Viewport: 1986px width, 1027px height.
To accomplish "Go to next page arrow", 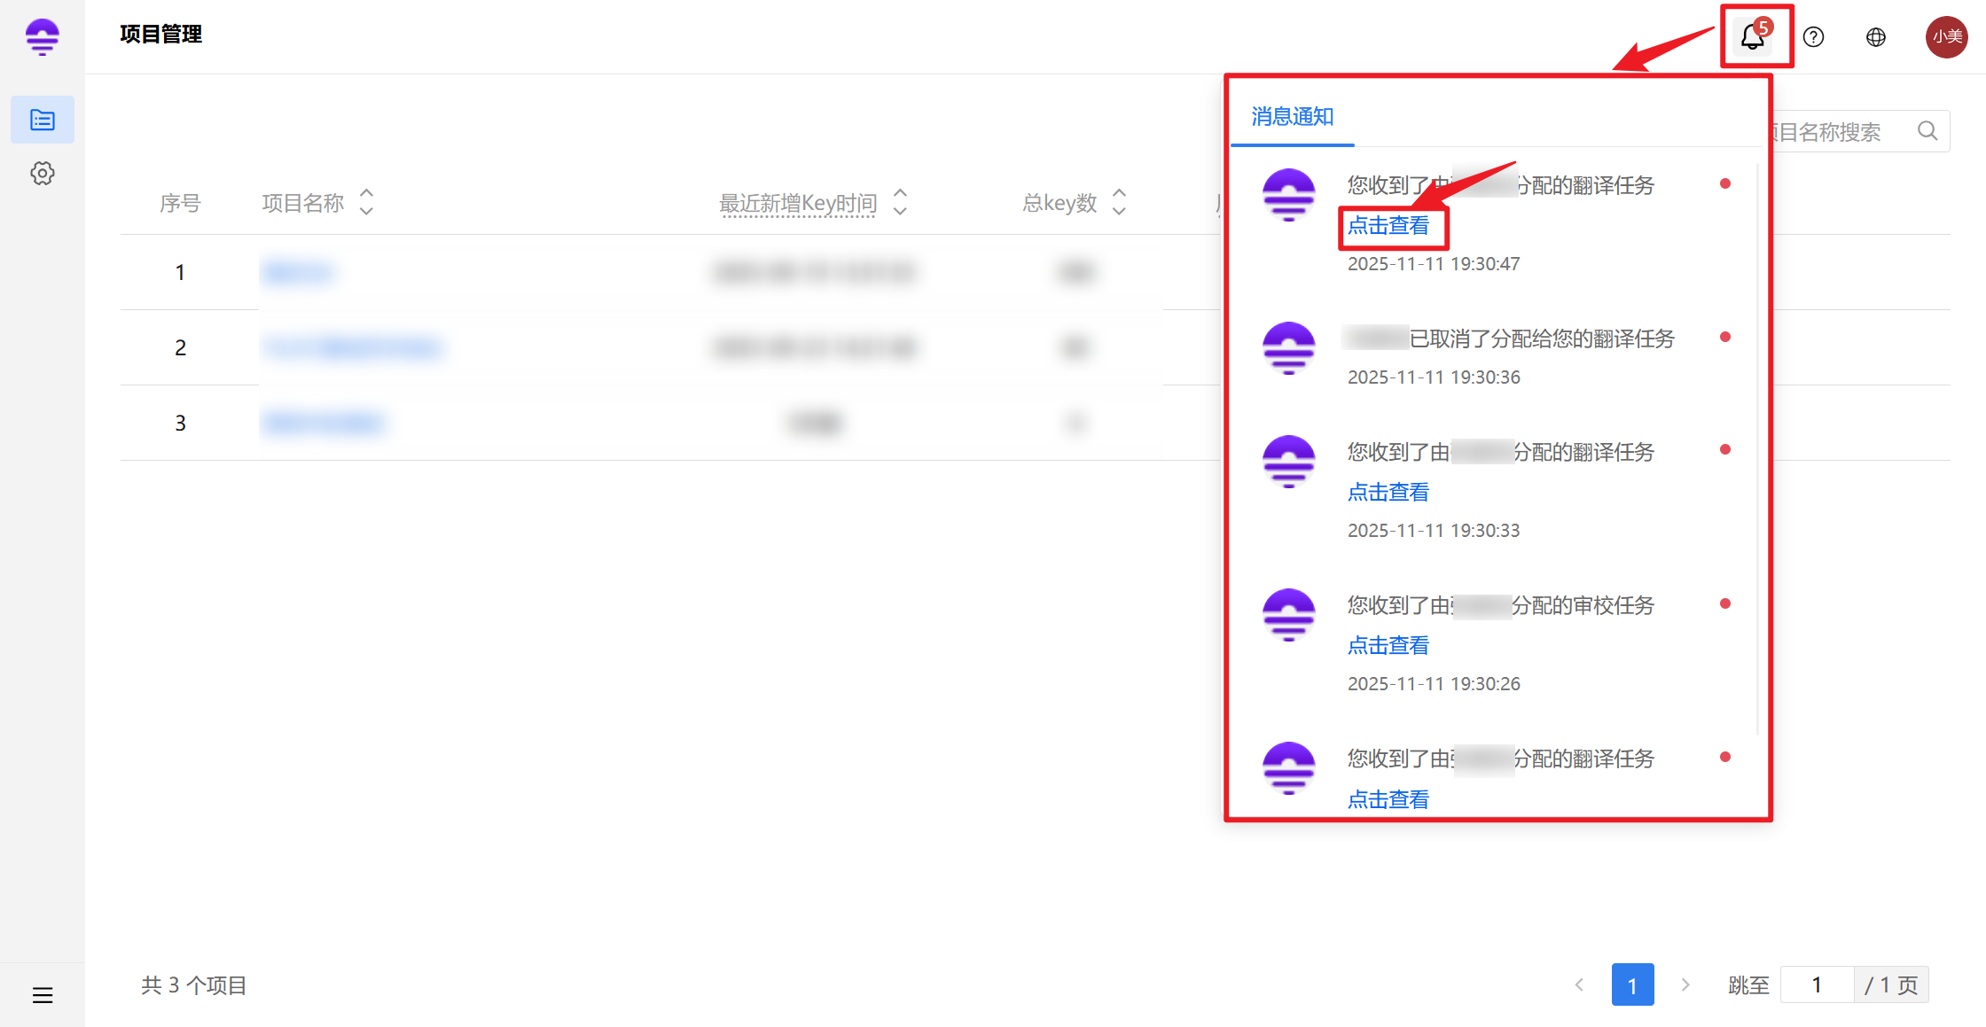I will click(1685, 984).
